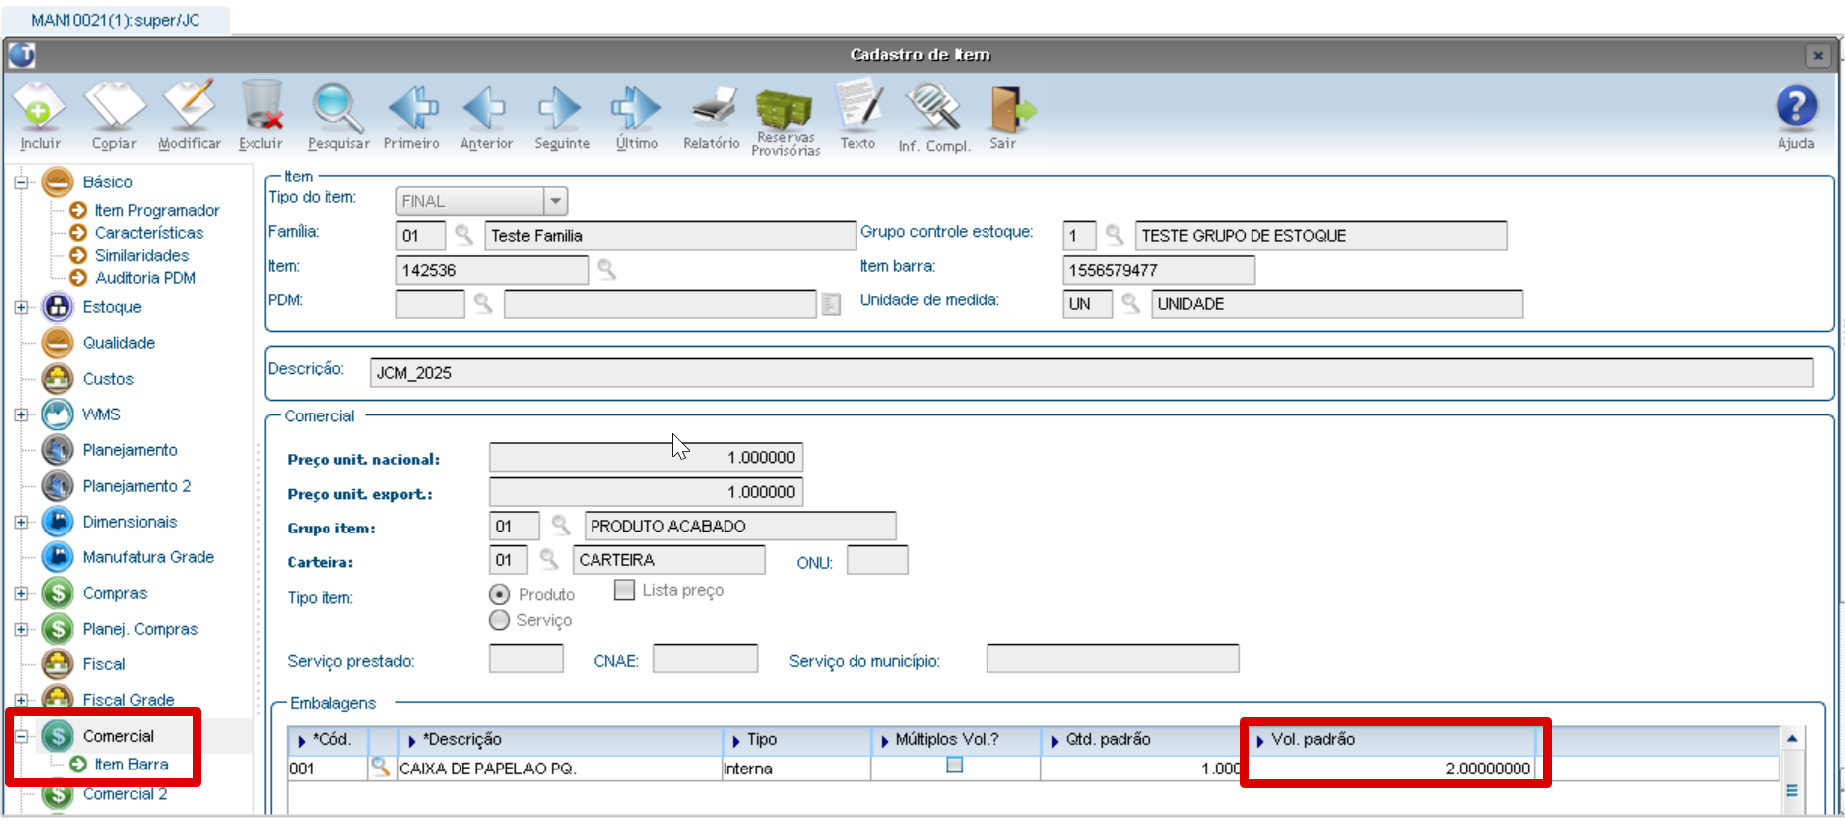Open the Texto toolbar icon

(857, 105)
